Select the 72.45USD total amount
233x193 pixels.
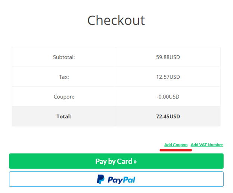coord(168,116)
